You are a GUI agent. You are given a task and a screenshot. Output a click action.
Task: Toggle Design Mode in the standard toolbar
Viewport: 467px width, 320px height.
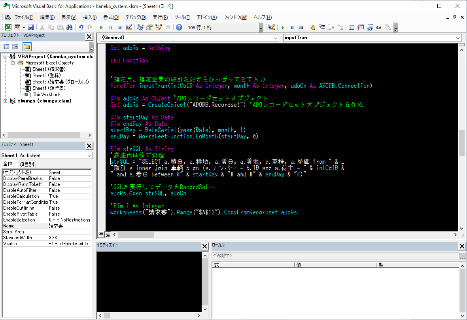129,27
